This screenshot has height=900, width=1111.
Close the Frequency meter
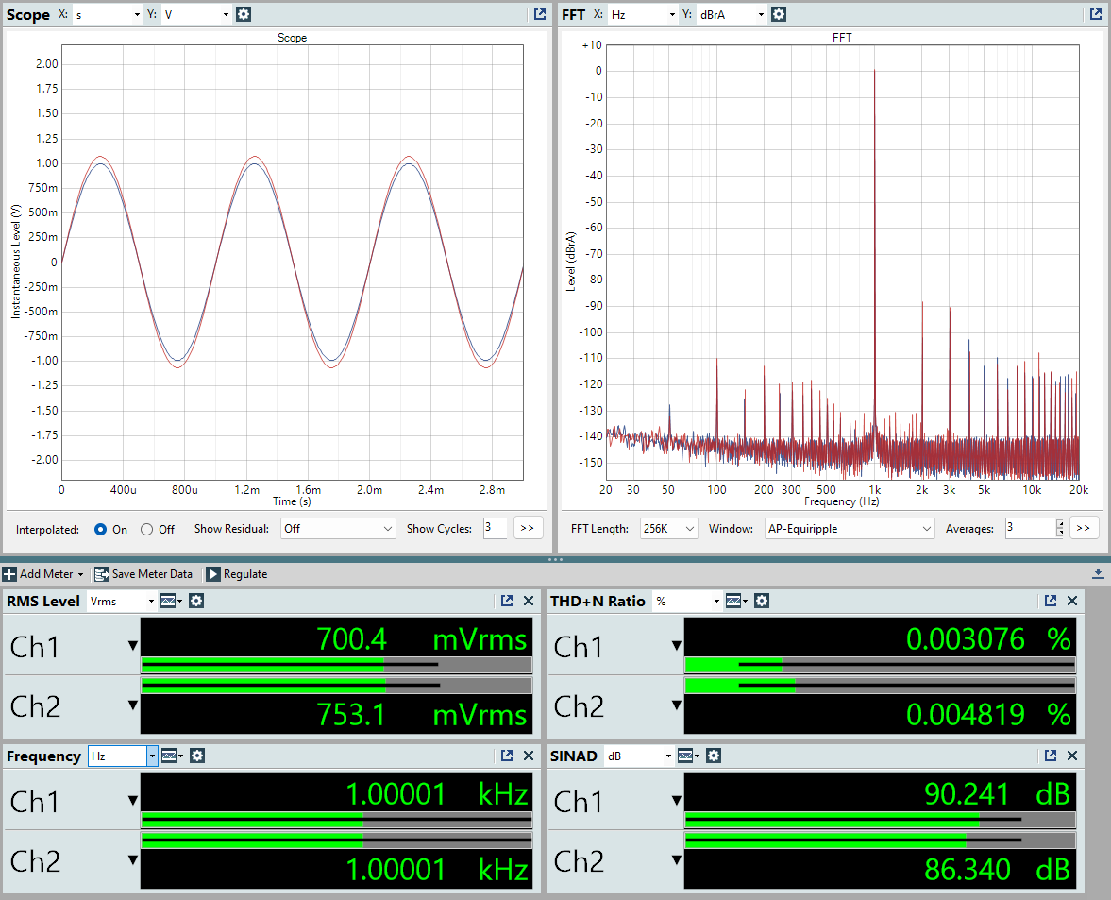(529, 756)
